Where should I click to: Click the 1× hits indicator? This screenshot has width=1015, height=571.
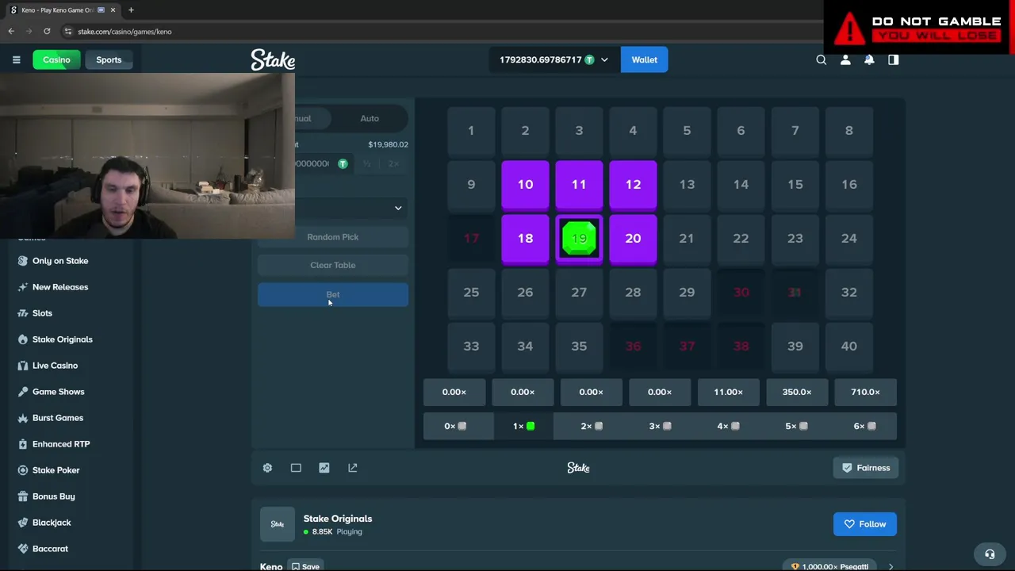click(x=523, y=426)
